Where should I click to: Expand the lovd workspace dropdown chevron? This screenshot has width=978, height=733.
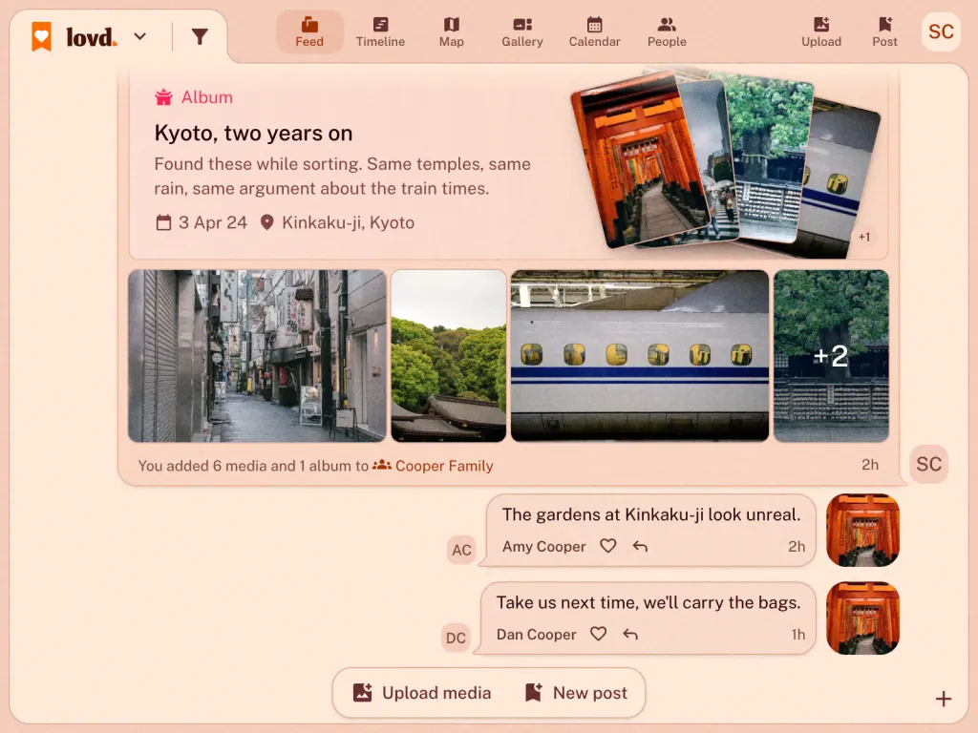140,36
